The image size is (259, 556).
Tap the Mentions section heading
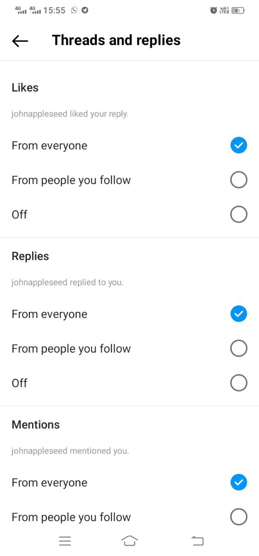(x=36, y=425)
